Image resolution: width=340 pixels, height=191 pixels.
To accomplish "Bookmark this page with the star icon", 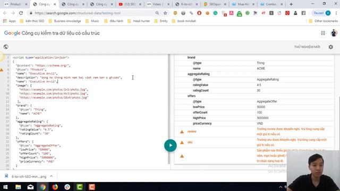I will (165, 13).
